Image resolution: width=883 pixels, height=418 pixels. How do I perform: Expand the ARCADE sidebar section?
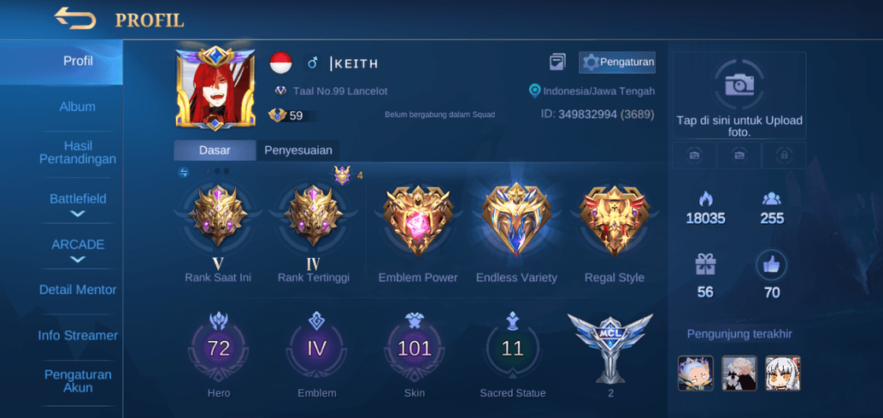[78, 250]
